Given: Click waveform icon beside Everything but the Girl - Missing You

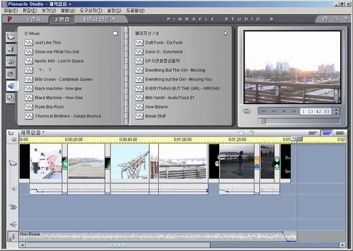Looking at the screenshot, I should click(139, 79).
